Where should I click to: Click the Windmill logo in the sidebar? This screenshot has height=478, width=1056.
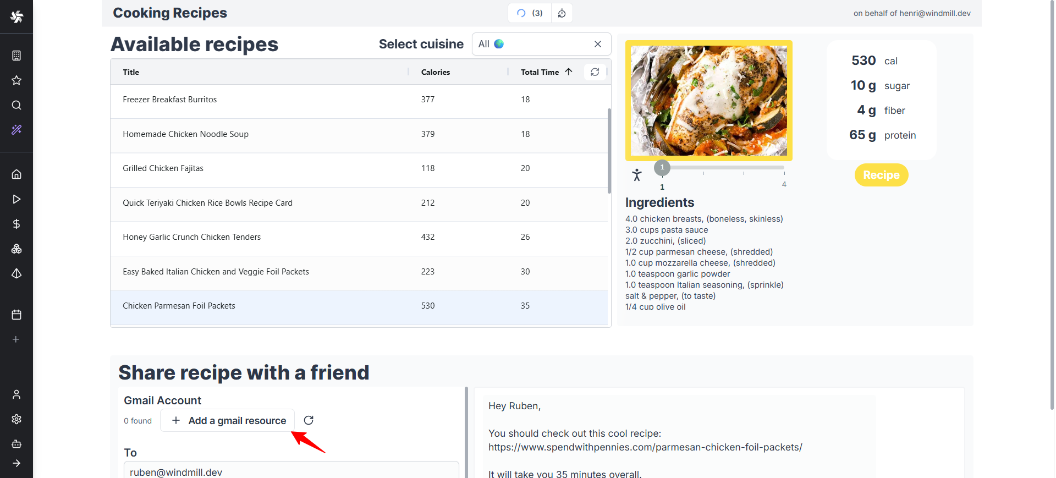16,17
